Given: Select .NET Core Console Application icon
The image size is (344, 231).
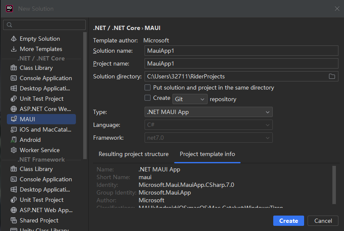Looking at the screenshot, I should tap(14, 78).
